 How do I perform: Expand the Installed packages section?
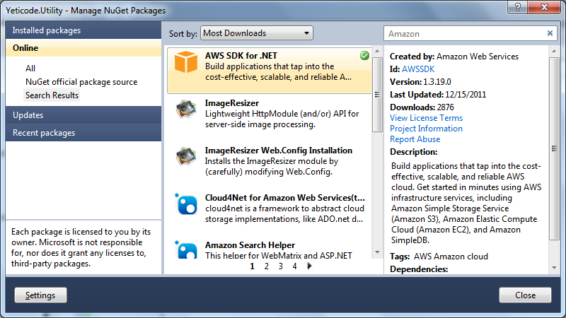pyautogui.click(x=83, y=30)
